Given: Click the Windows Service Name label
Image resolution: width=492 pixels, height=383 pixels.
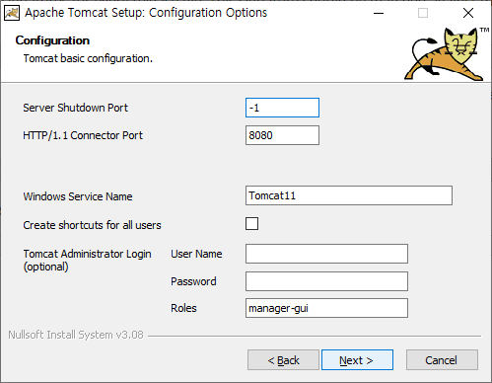Looking at the screenshot, I should 78,196.
